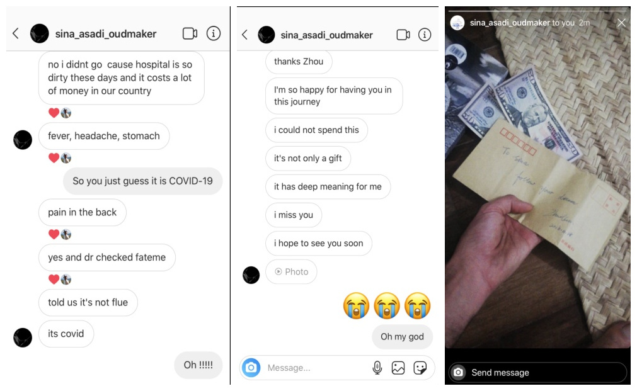
Task: Open sender avatar beside 'its covid' message
Action: [23, 338]
